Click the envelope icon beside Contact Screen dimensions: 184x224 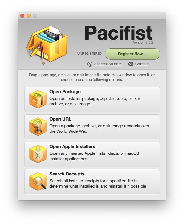click(x=131, y=64)
